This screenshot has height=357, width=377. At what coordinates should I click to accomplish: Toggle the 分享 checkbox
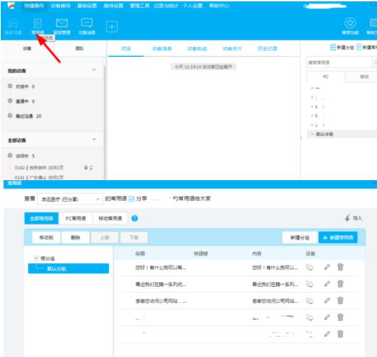tap(131, 199)
